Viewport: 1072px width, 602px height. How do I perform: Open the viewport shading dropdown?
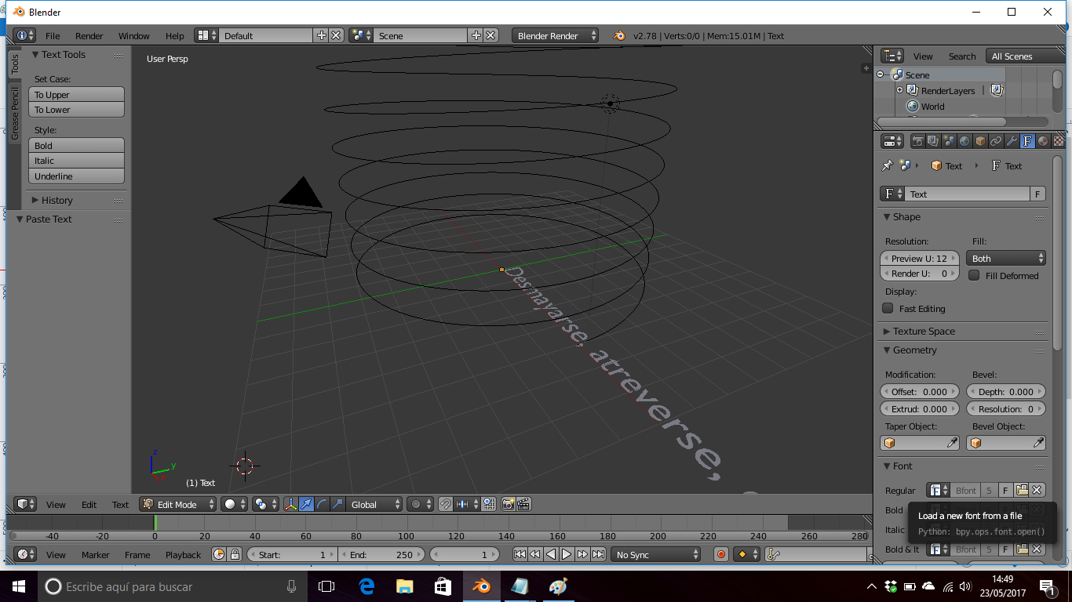tap(234, 504)
